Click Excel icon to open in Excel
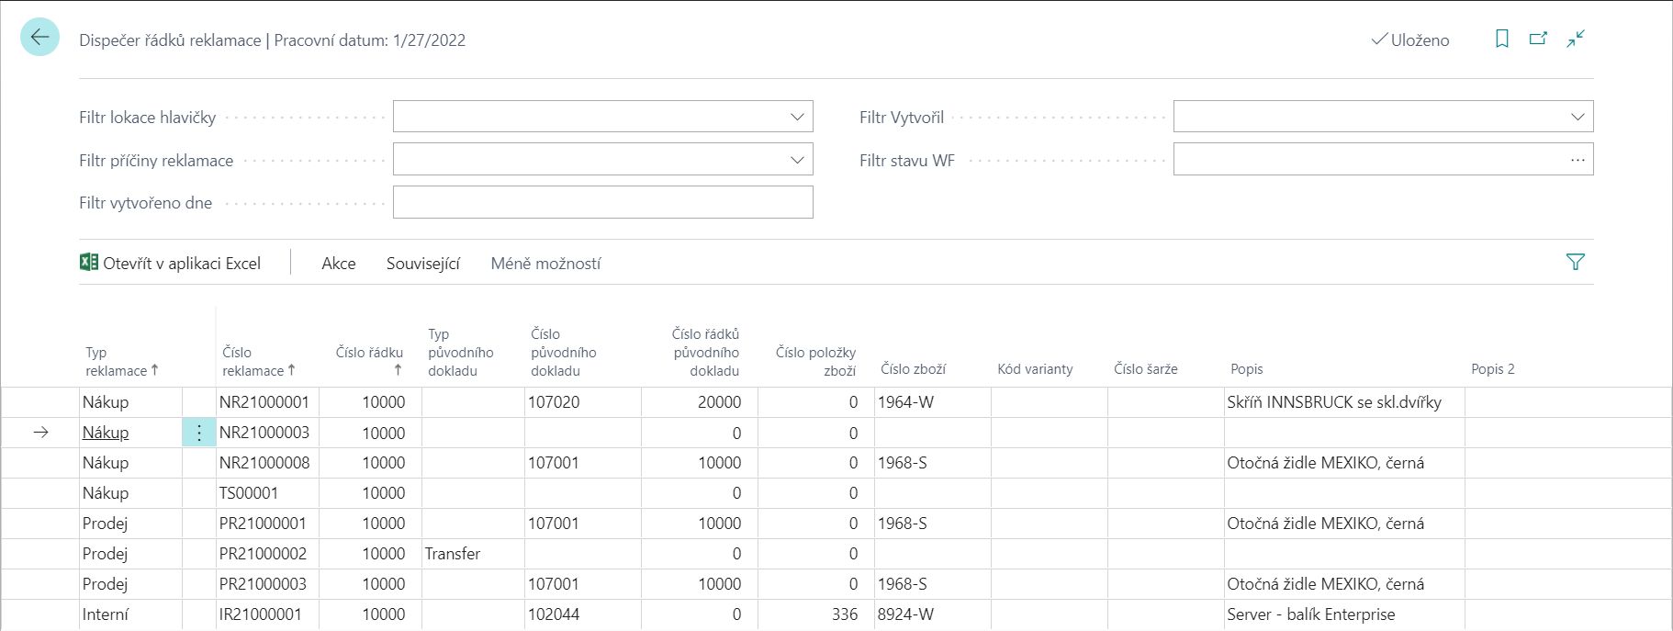 coord(89,263)
